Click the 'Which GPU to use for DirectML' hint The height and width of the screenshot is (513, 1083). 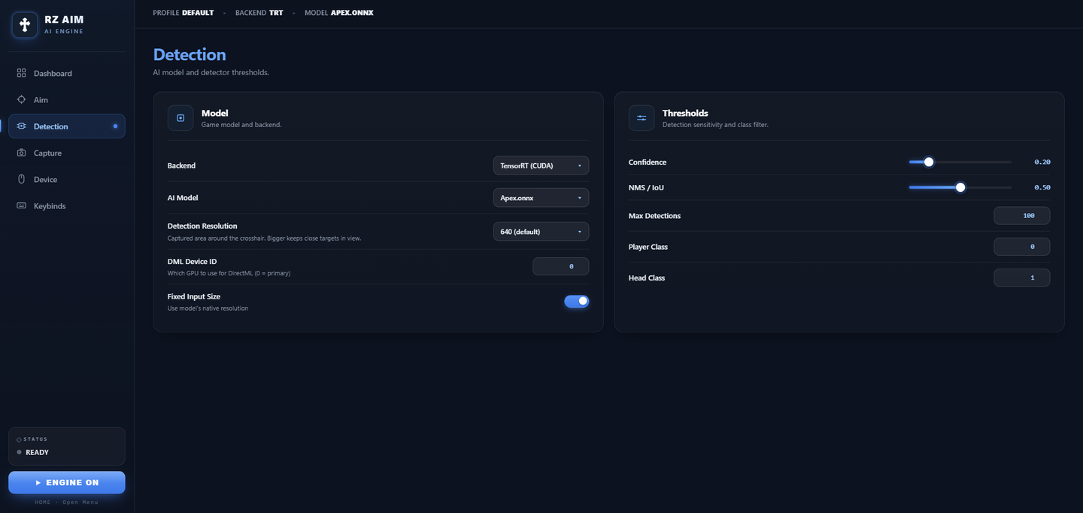click(229, 273)
